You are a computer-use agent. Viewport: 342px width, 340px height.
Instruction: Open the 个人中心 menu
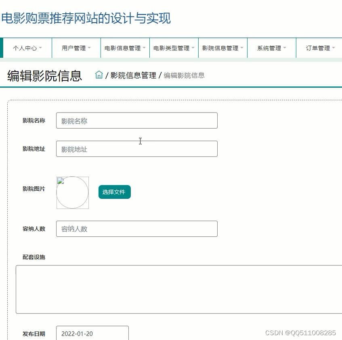click(27, 48)
